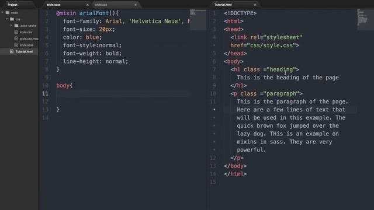Click the '<head>' opening tag
The width and height of the screenshot is (374, 210).
pos(234,29)
